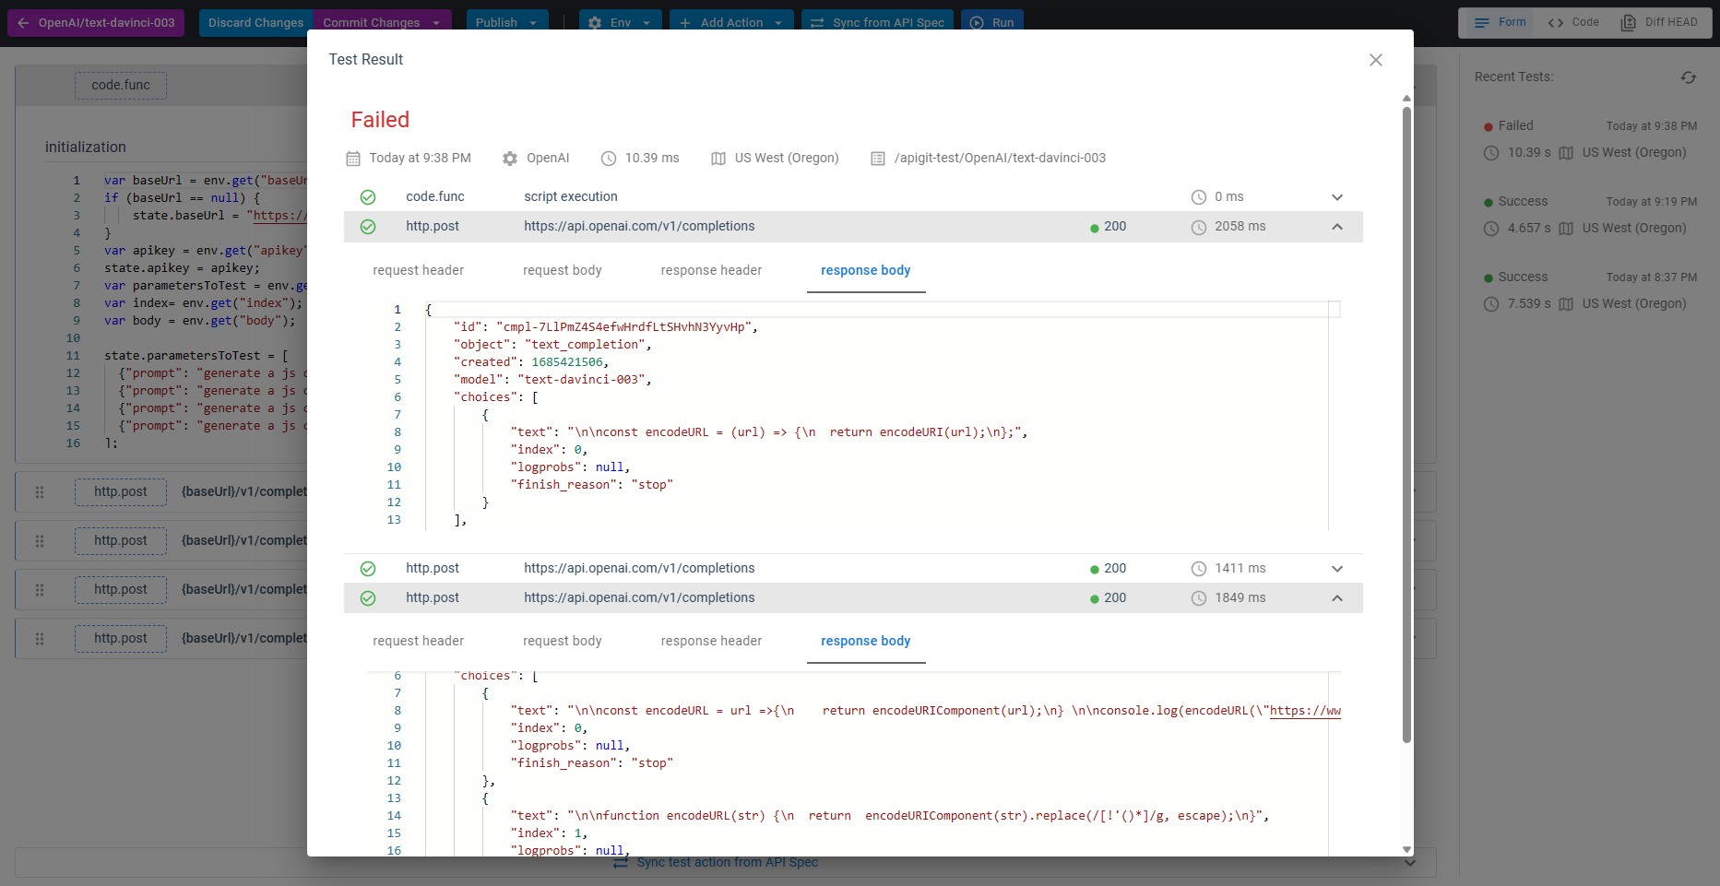Click the green check icon for code.func

[x=368, y=197]
